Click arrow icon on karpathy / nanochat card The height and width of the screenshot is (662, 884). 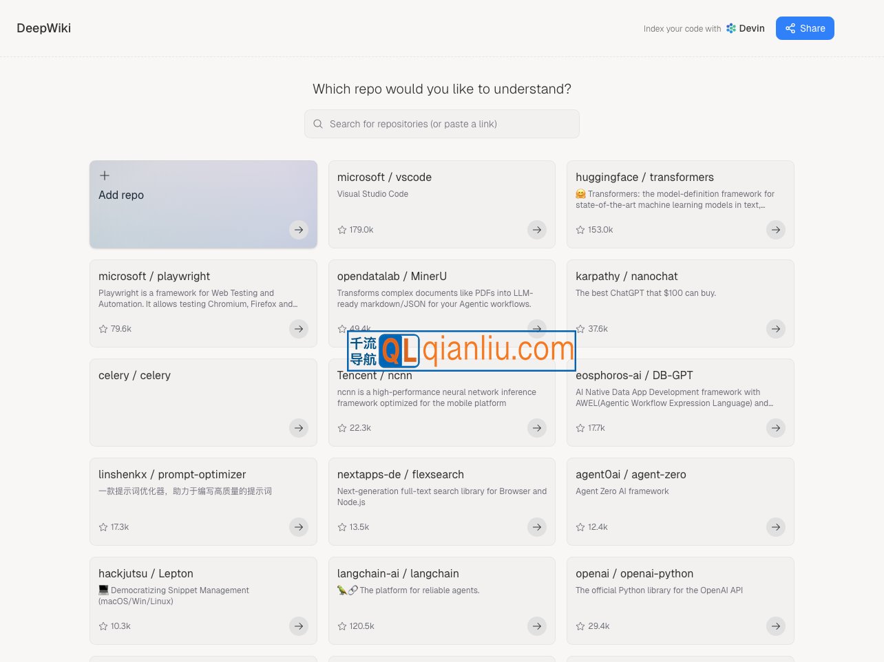click(776, 329)
